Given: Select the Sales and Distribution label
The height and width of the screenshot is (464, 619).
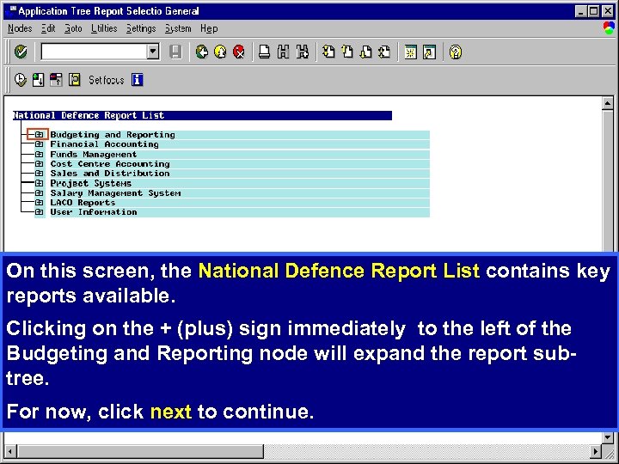Looking at the screenshot, I should coord(110,174).
